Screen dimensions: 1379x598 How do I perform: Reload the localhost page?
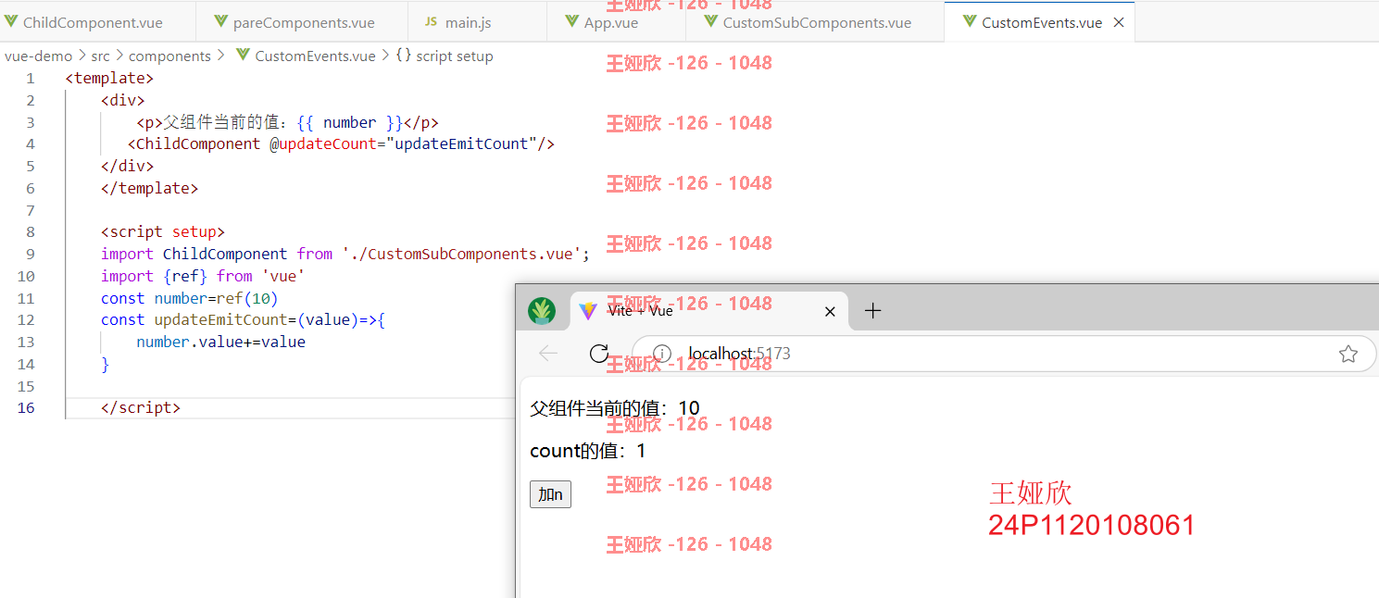coord(599,354)
